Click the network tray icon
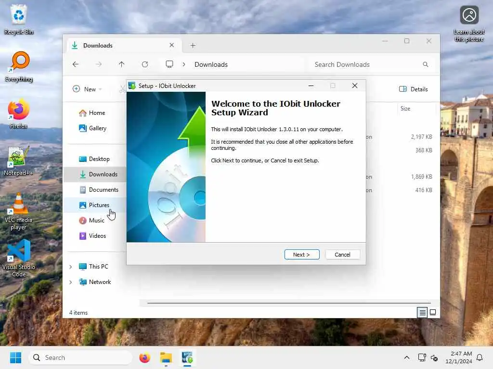493x369 pixels. click(x=422, y=357)
